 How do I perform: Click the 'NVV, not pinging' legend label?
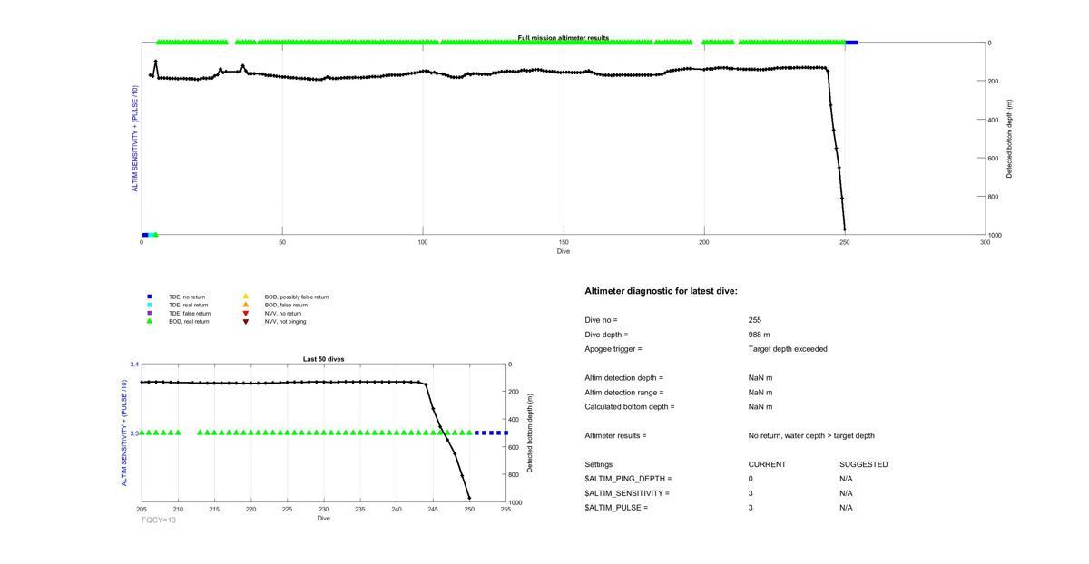tap(285, 321)
